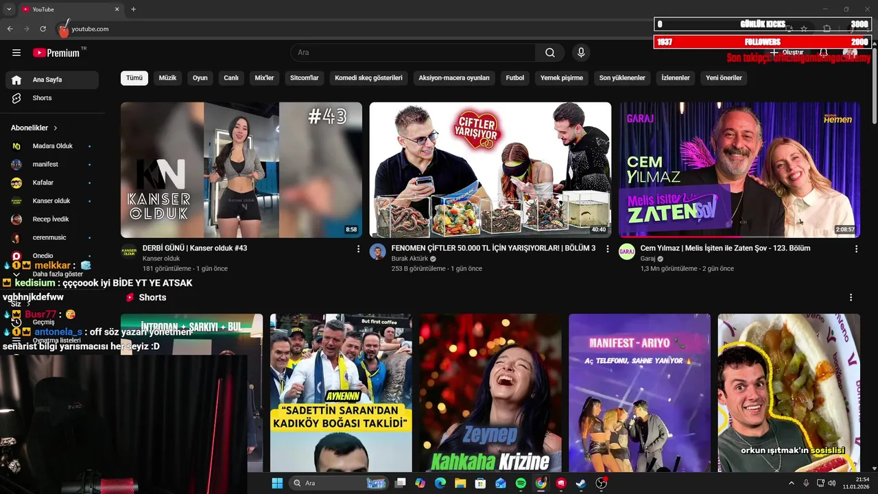Go back with the browser back arrow
The image size is (878, 494).
(x=10, y=29)
